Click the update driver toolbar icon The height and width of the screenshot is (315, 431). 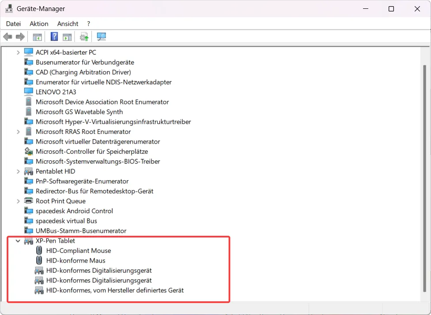pyautogui.click(x=84, y=37)
